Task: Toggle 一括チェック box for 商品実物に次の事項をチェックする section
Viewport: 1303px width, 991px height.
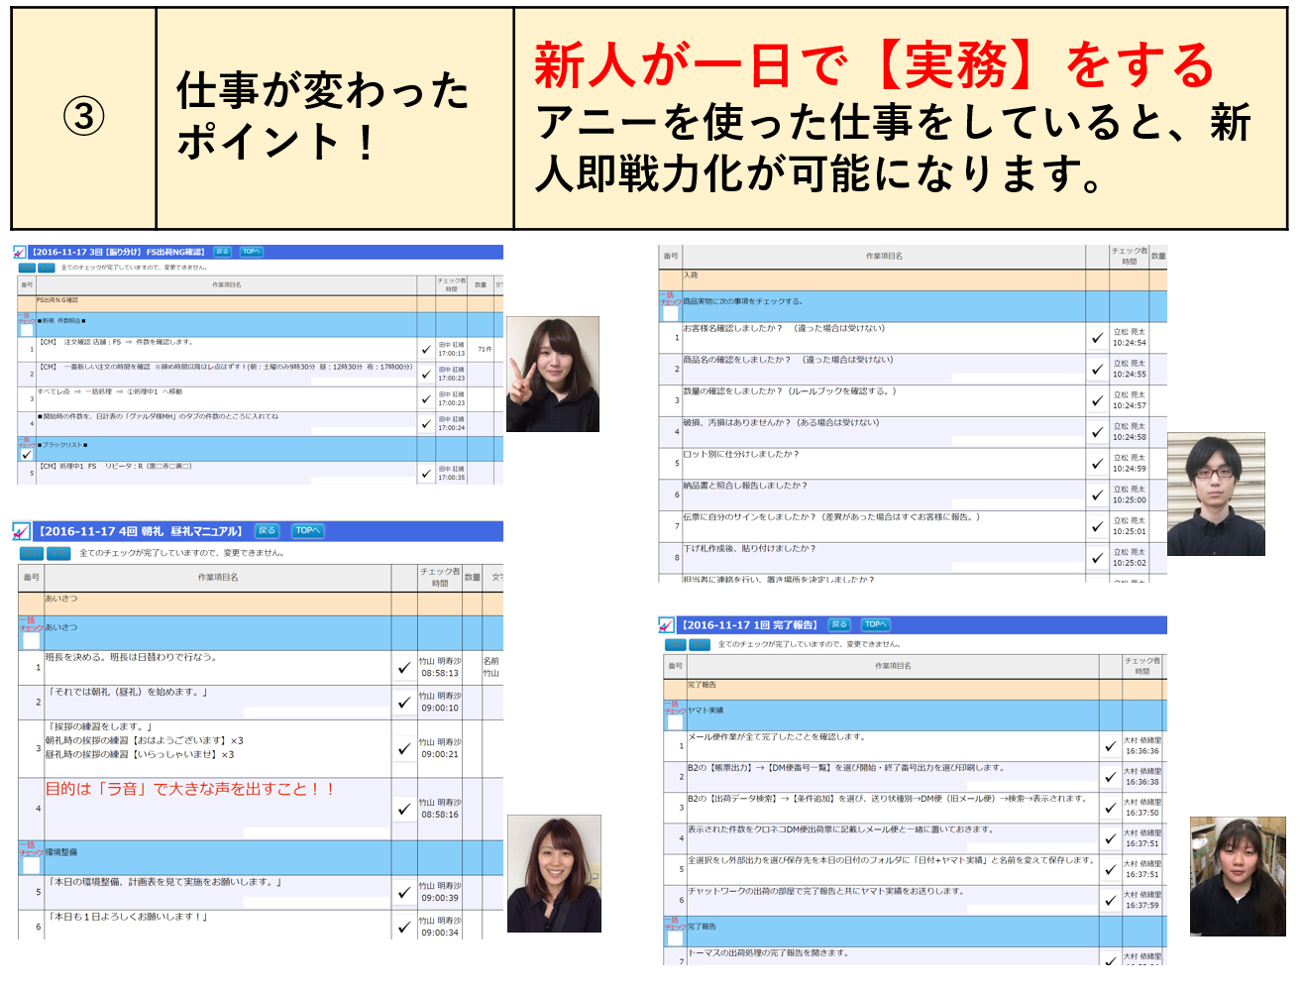Action: coord(671,313)
